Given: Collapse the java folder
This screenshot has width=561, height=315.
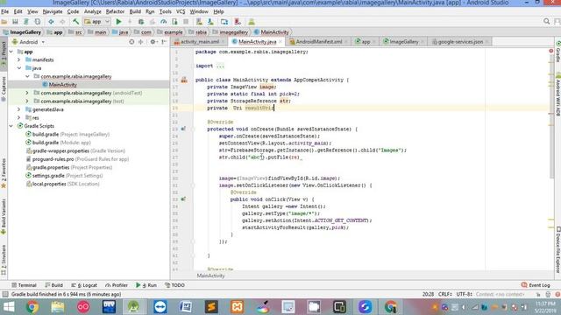Looking at the screenshot, I should [x=19, y=68].
